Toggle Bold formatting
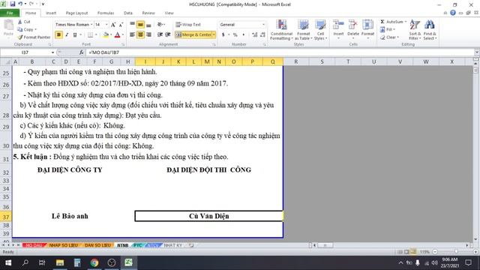The width and height of the screenshot is (480, 270). tap(58, 35)
